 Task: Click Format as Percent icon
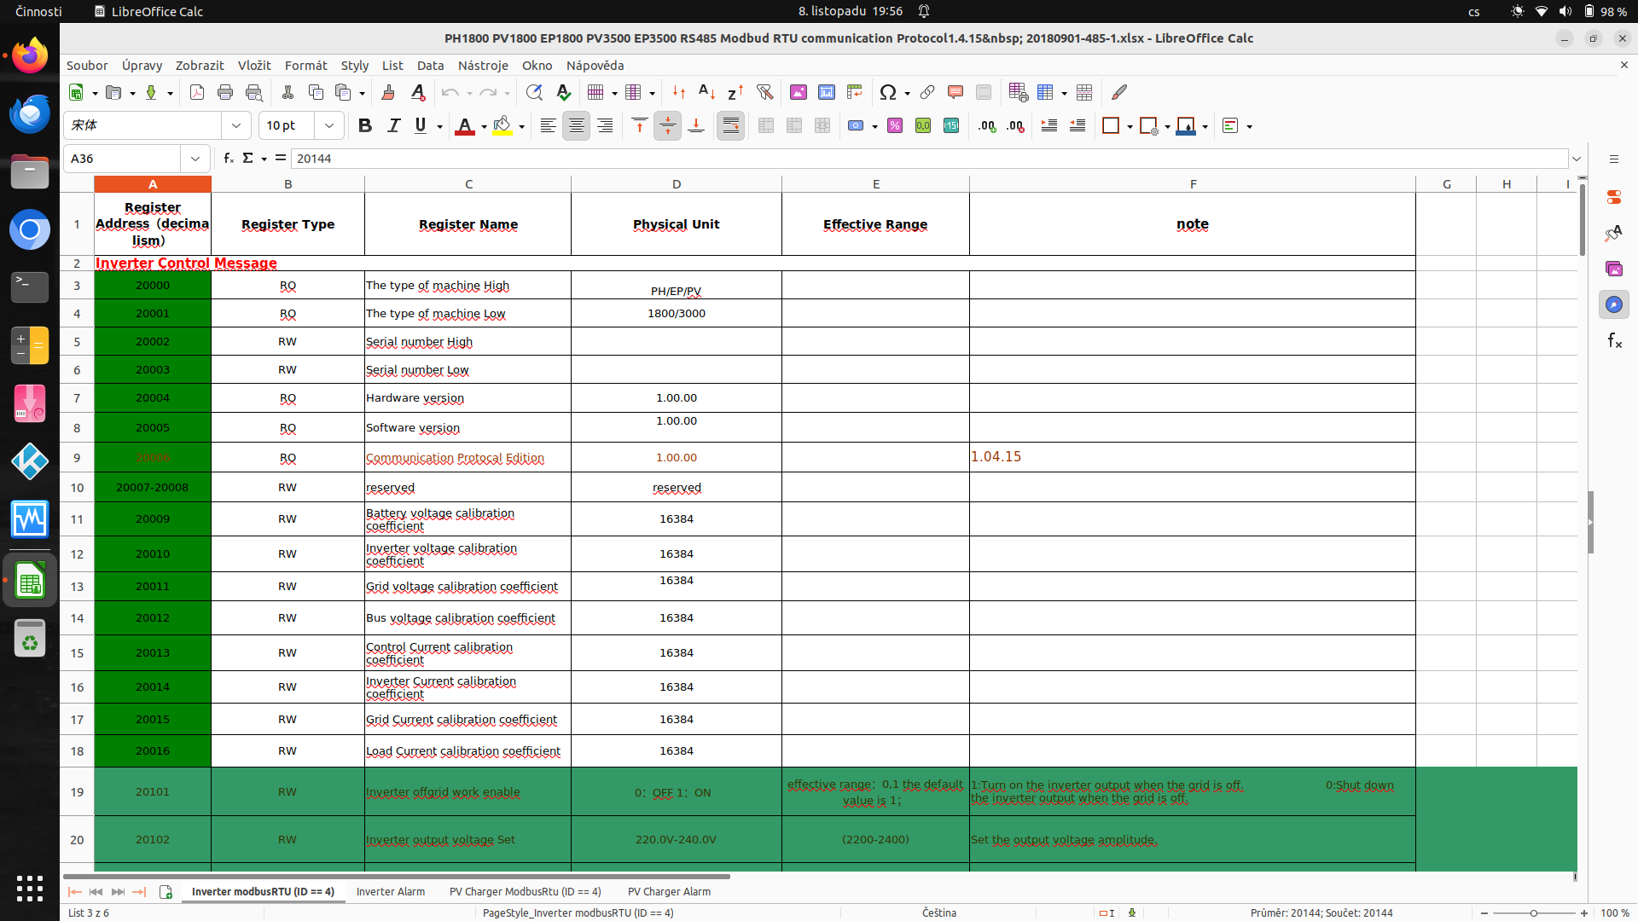point(895,125)
